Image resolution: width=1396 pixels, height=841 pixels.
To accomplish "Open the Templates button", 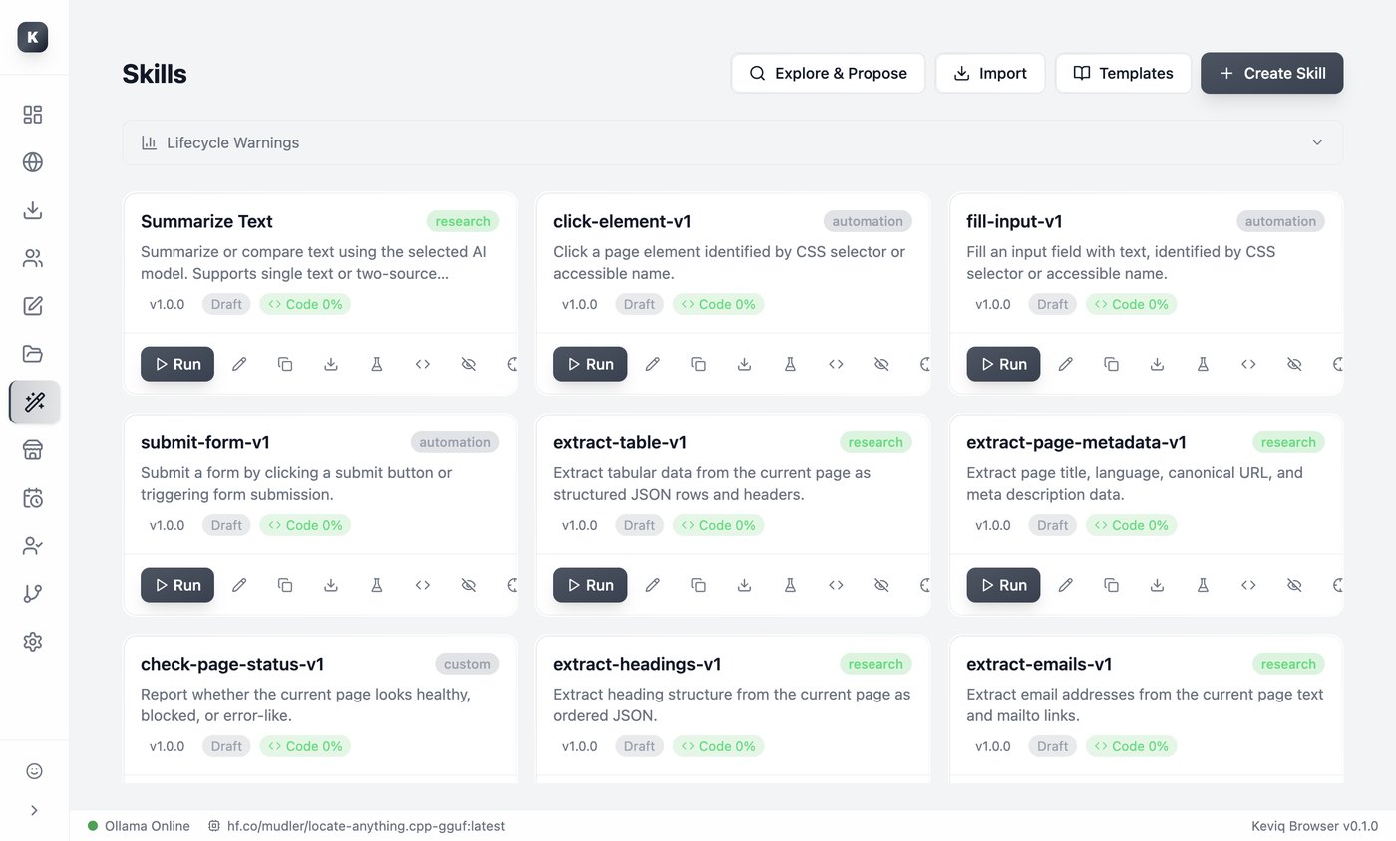I will tap(1123, 73).
